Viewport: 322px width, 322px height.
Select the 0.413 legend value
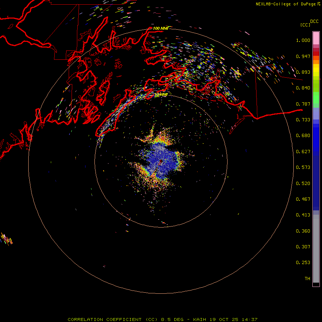pos(303,215)
